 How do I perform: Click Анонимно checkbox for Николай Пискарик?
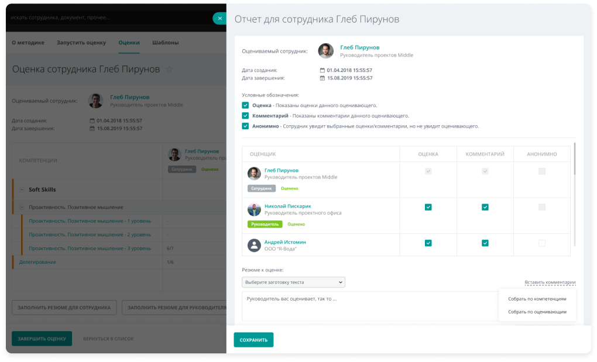pyautogui.click(x=542, y=207)
